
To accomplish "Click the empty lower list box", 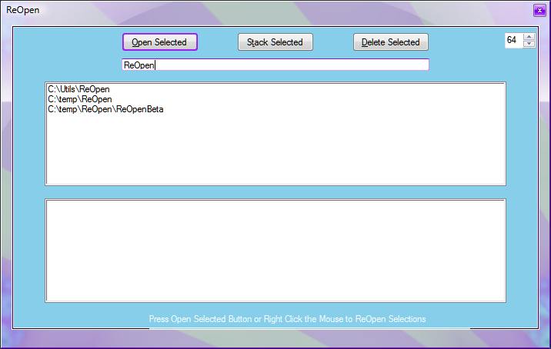I will tap(275, 251).
